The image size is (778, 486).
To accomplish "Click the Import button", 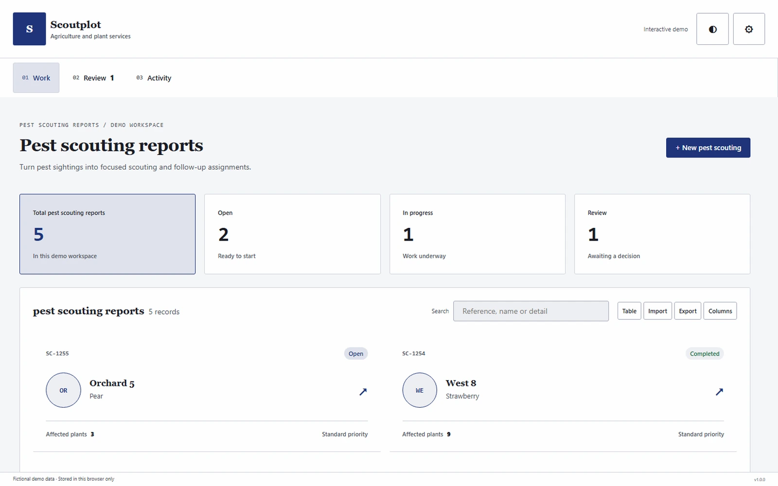I will [657, 311].
